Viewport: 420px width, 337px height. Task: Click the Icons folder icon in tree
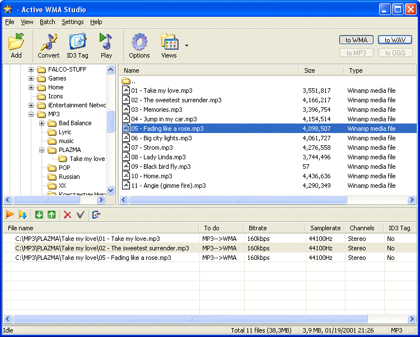coord(41,96)
